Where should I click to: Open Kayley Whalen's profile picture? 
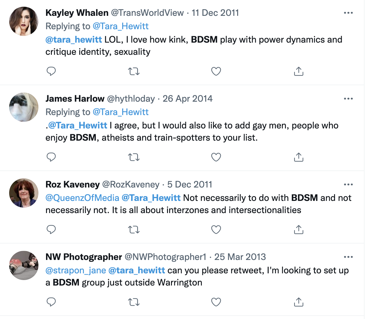(x=24, y=21)
